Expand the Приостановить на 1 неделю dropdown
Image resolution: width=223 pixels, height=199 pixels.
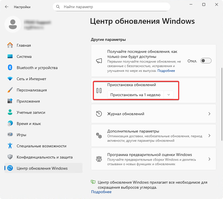click(x=169, y=95)
